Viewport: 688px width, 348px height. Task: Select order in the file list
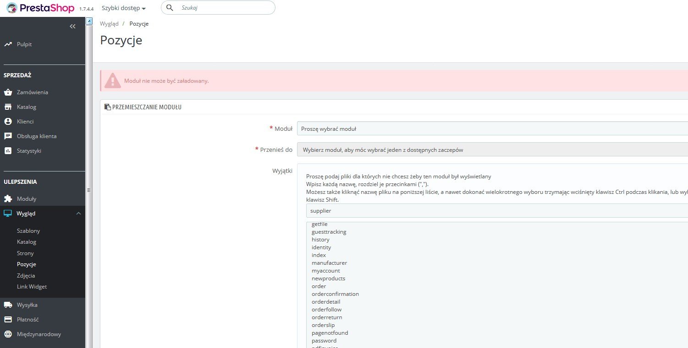319,286
